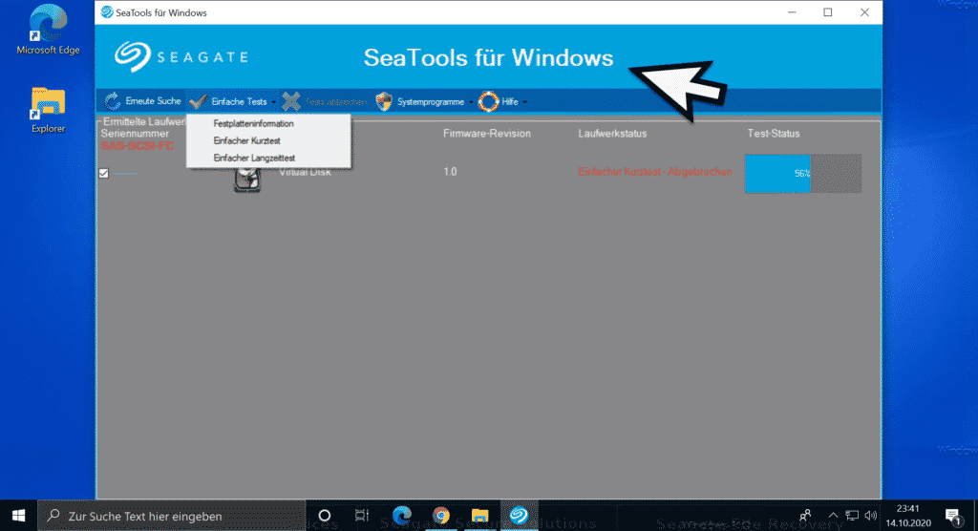Click the volume speaker tray icon
This screenshot has width=978, height=531.
click(x=871, y=516)
